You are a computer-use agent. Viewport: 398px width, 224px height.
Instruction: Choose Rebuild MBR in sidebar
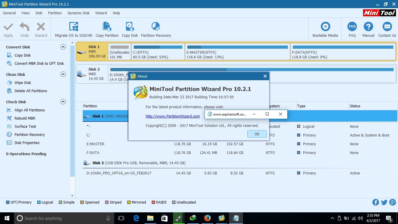25,118
